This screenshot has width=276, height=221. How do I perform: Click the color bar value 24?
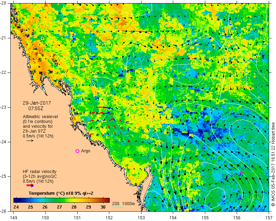pyautogui.click(x=16, y=207)
